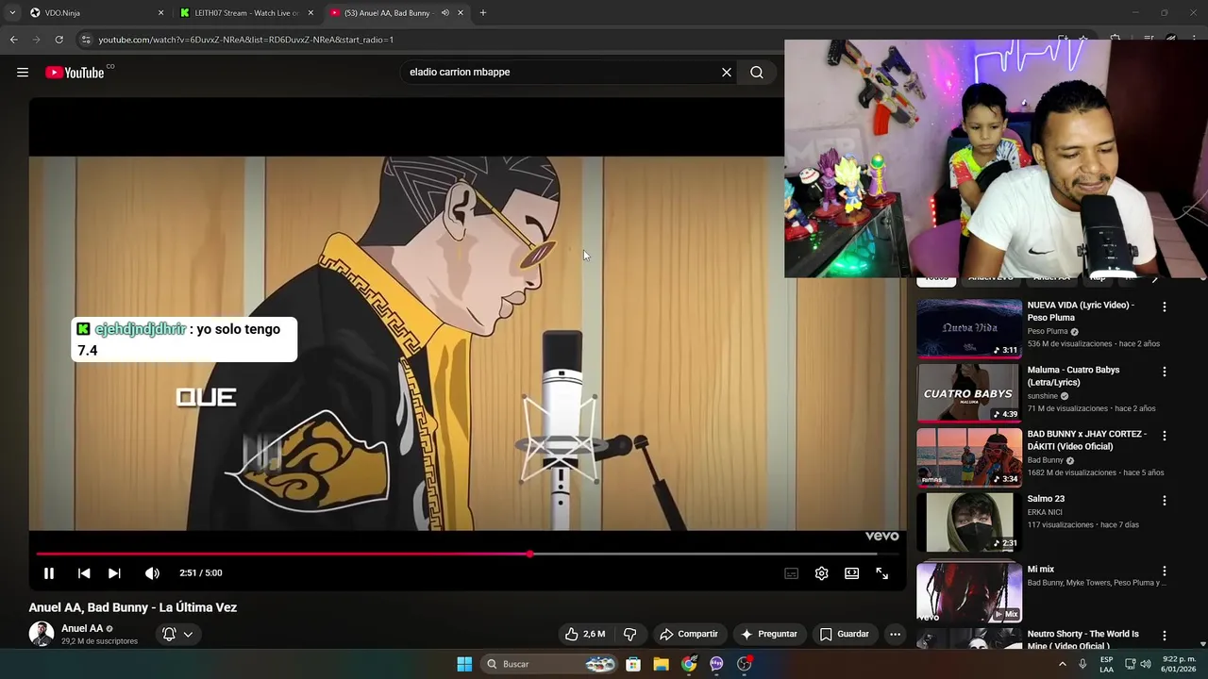Open the clock showing 9:22 p. m.
Image resolution: width=1208 pixels, height=679 pixels.
click(1179, 665)
